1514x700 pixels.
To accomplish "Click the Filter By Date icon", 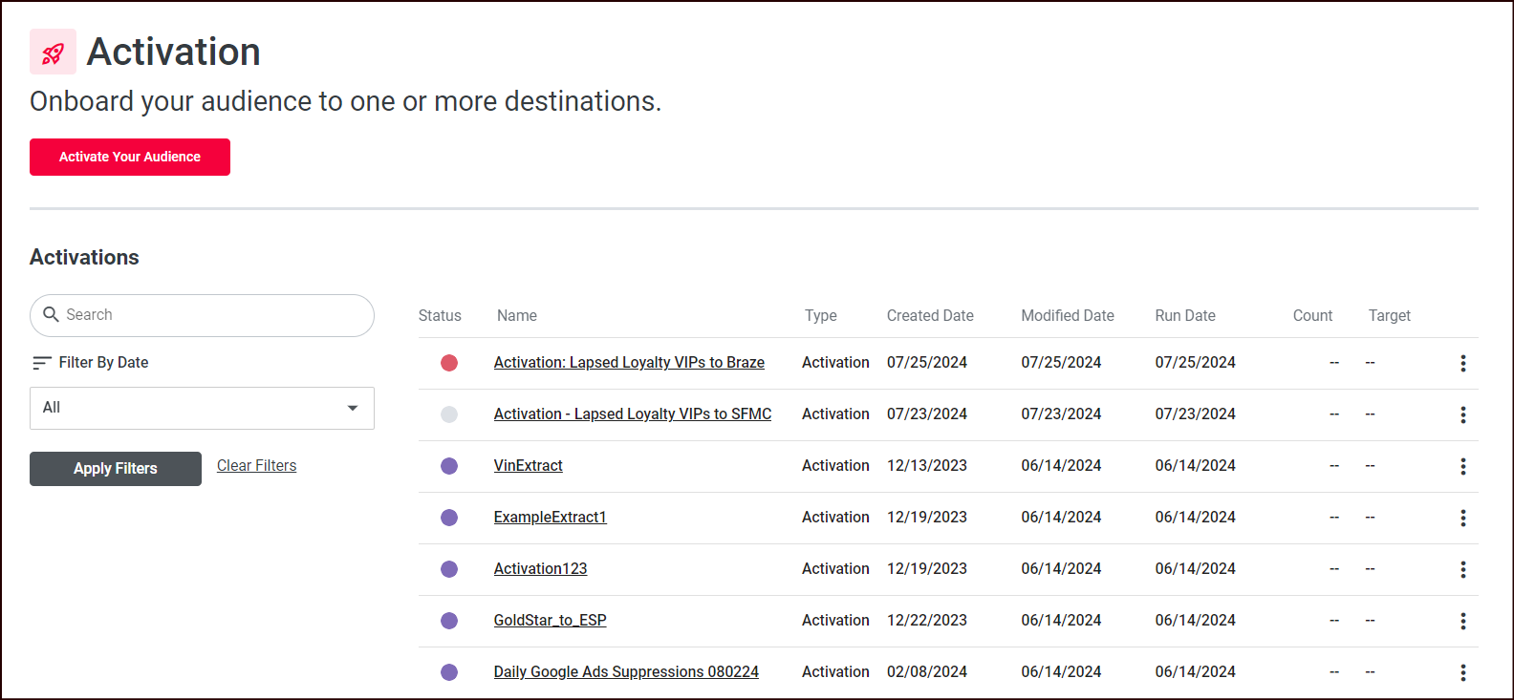I will tap(41, 363).
